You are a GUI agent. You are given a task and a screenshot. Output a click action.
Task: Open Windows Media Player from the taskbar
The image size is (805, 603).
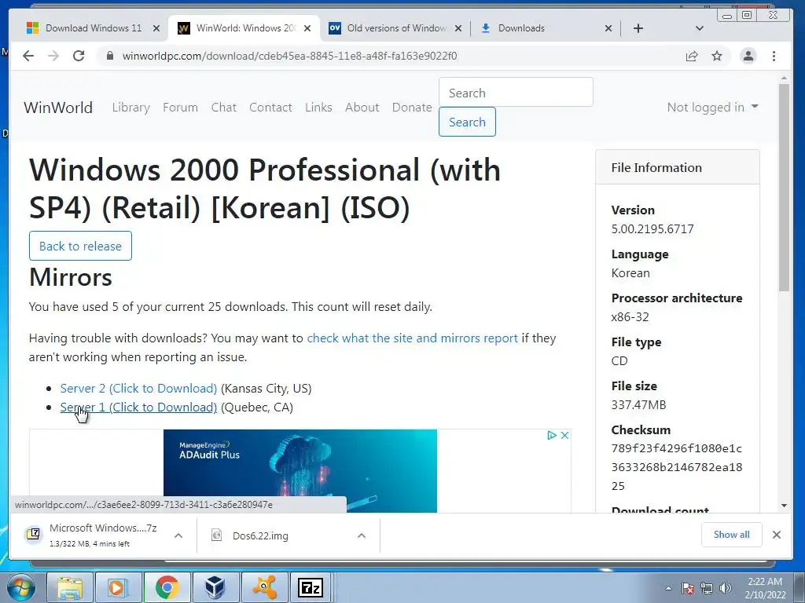[118, 587]
